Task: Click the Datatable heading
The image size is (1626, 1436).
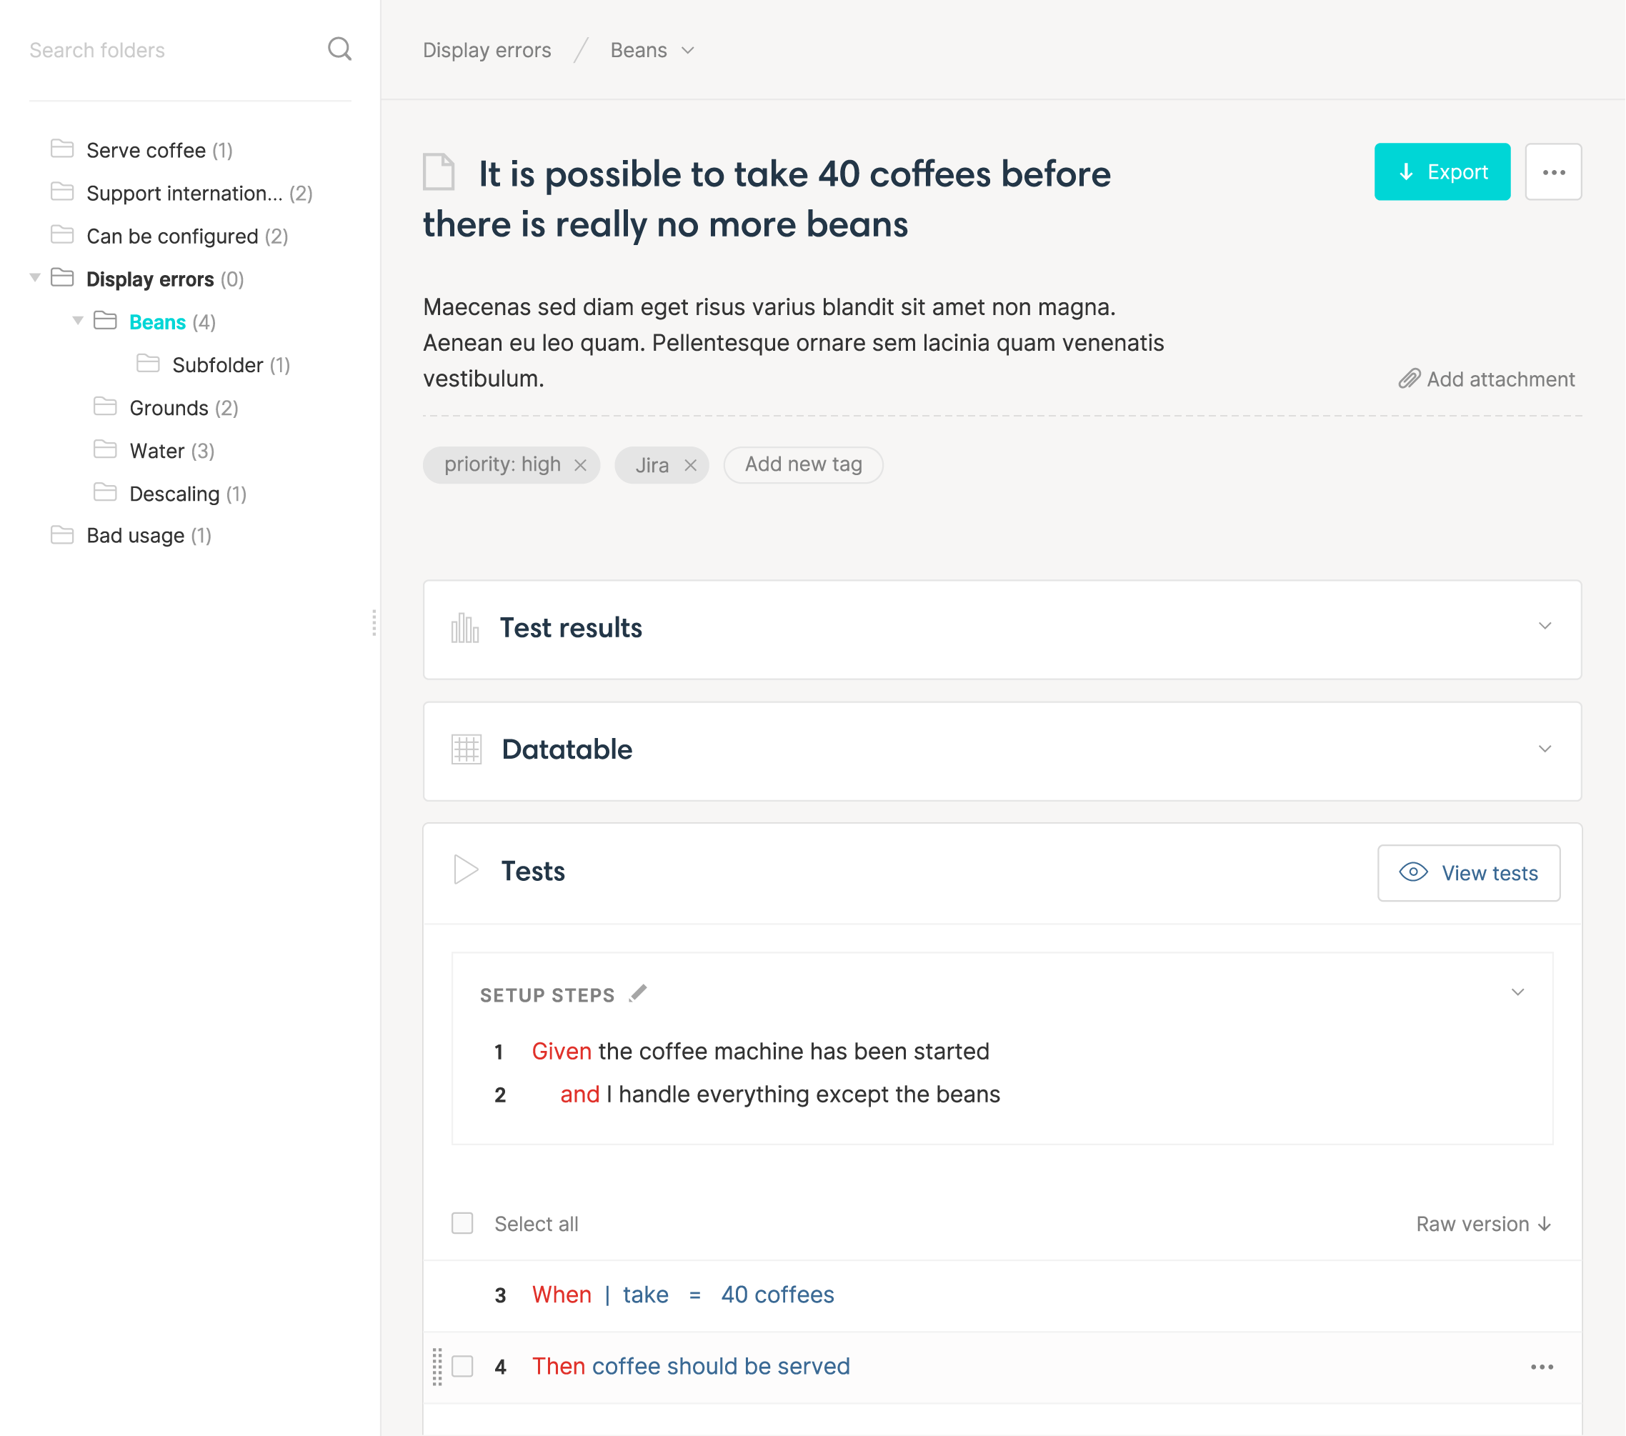Action: (x=567, y=749)
